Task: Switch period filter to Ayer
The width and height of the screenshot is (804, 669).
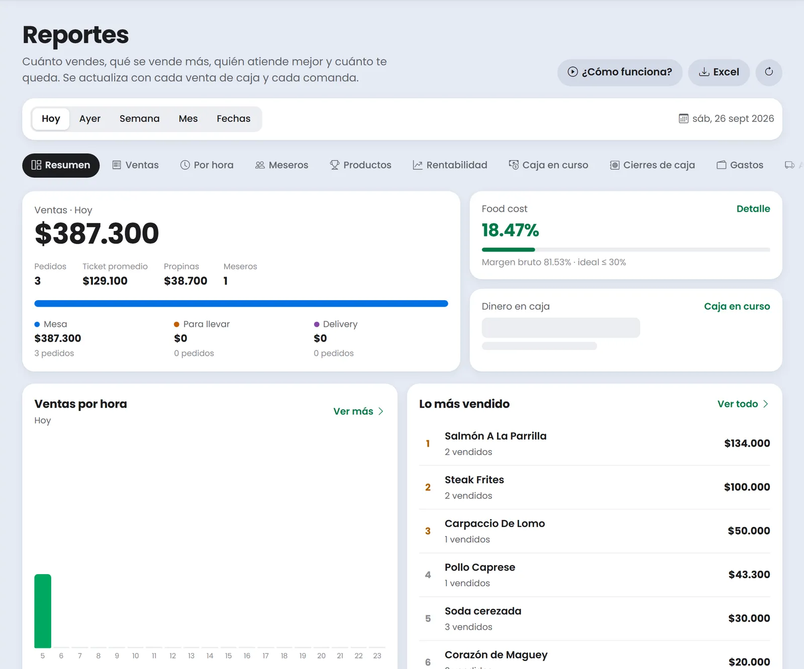Action: pos(90,119)
